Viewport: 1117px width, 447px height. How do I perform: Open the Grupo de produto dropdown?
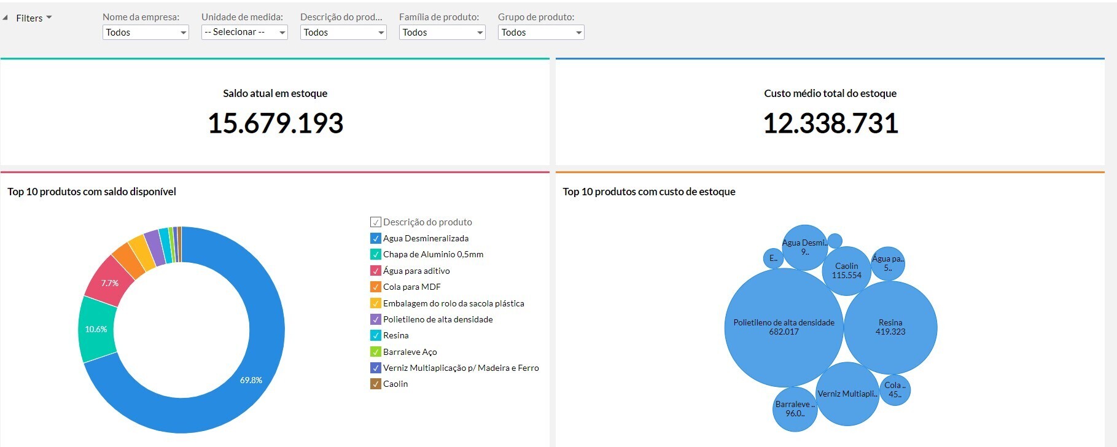[541, 33]
